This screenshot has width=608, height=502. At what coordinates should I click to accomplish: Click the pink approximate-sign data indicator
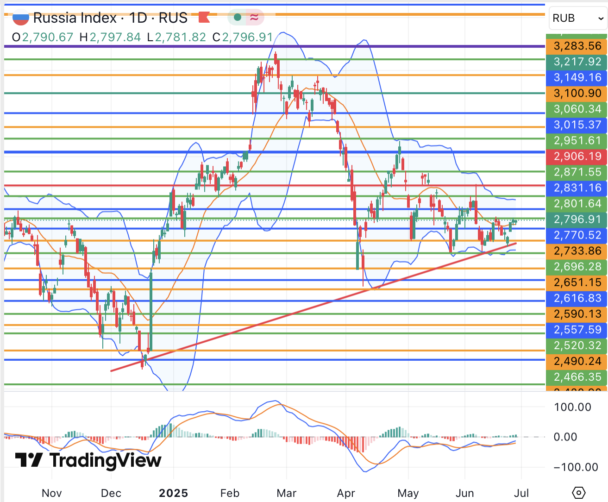[254, 18]
